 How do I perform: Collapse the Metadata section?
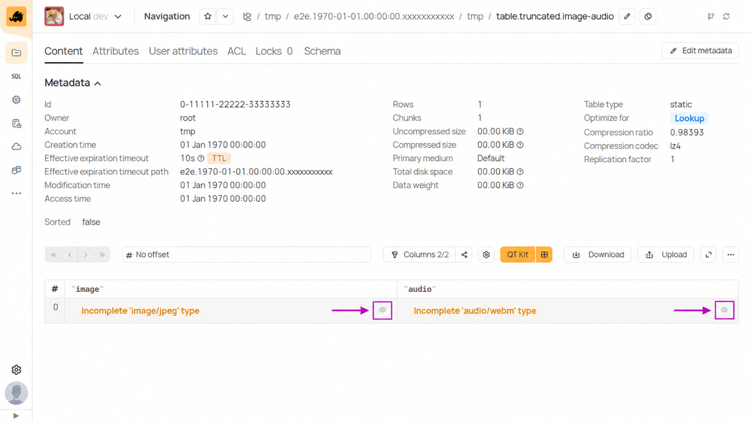point(73,83)
